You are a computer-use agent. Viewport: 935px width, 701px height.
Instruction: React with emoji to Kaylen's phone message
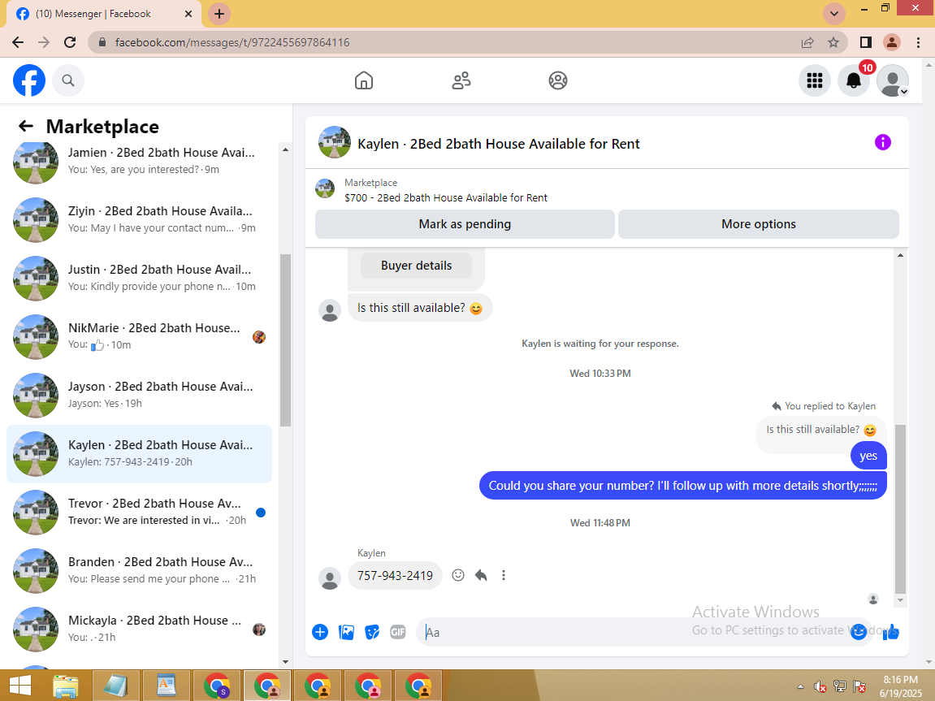(458, 575)
